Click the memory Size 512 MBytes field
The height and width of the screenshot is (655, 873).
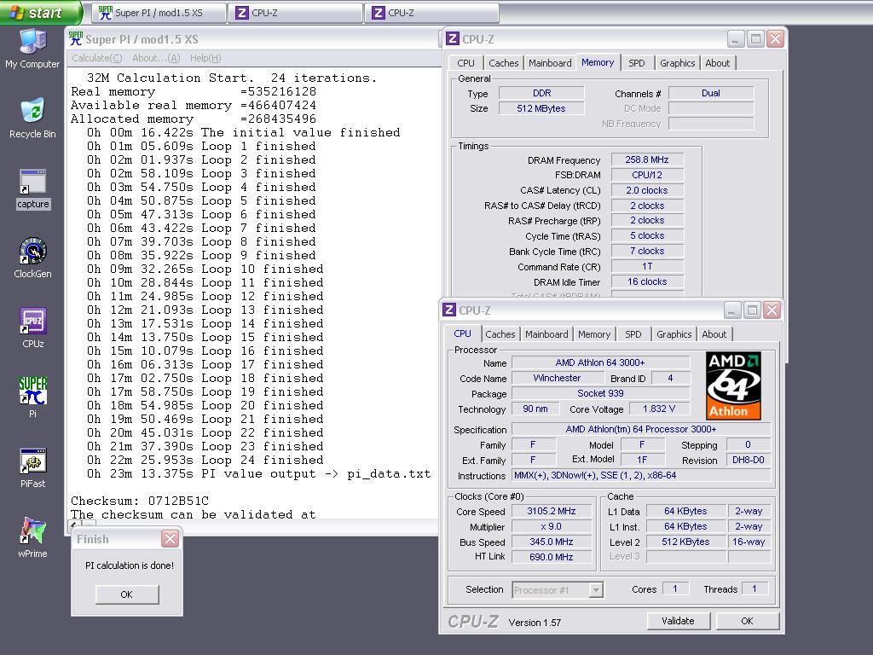click(x=541, y=108)
